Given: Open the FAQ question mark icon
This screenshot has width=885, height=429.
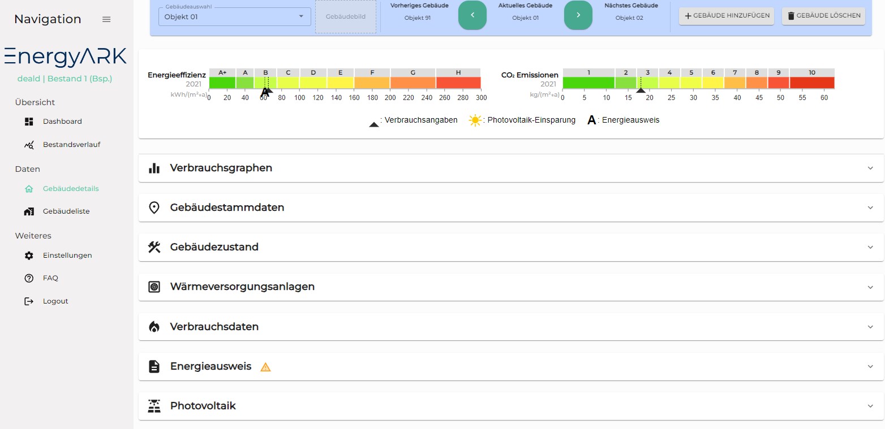Looking at the screenshot, I should (x=29, y=278).
